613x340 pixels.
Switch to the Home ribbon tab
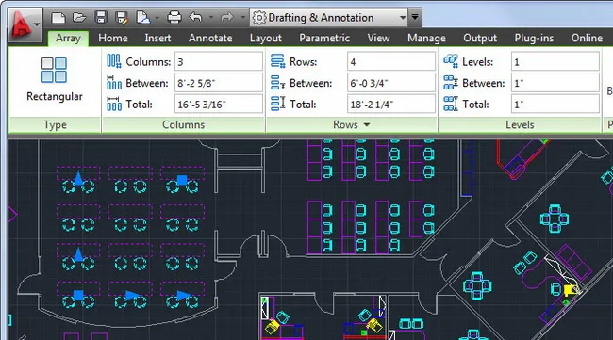tap(113, 38)
